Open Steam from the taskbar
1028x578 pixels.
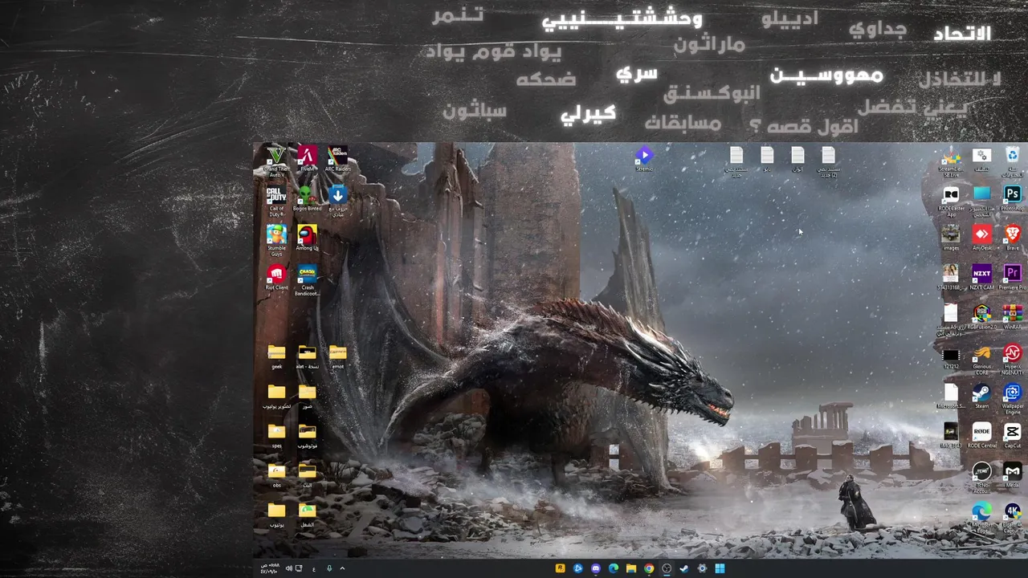click(684, 568)
